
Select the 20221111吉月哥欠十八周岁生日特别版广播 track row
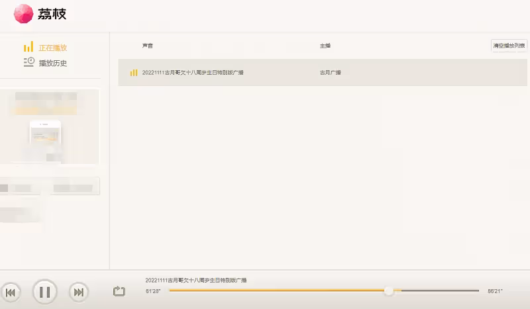click(323, 72)
